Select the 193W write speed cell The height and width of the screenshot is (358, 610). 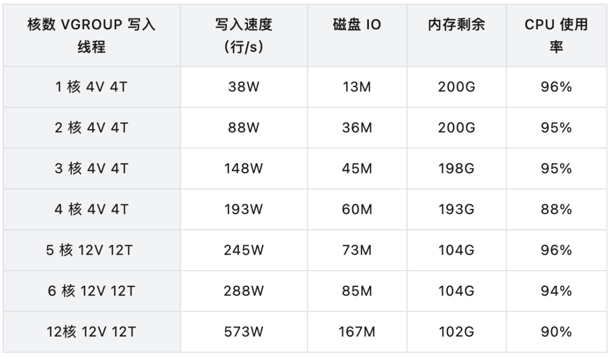(x=243, y=209)
